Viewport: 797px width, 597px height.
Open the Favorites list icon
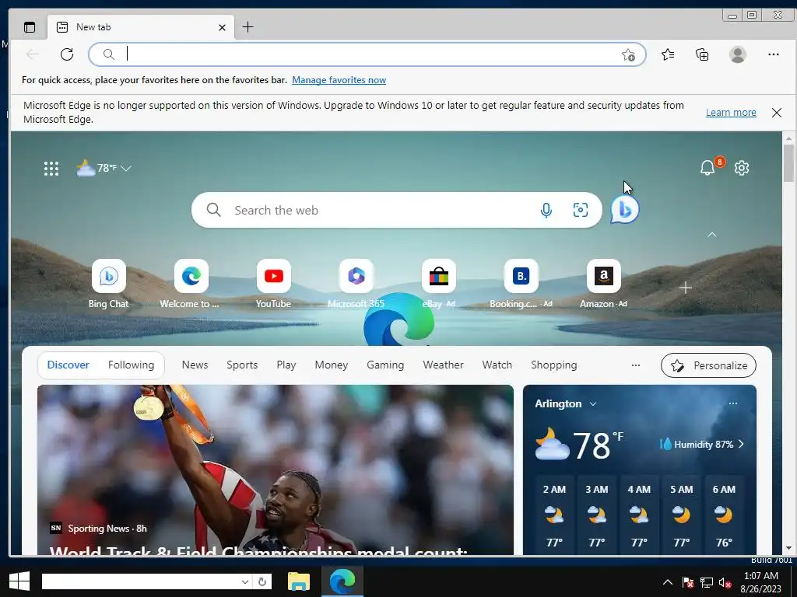[668, 54]
